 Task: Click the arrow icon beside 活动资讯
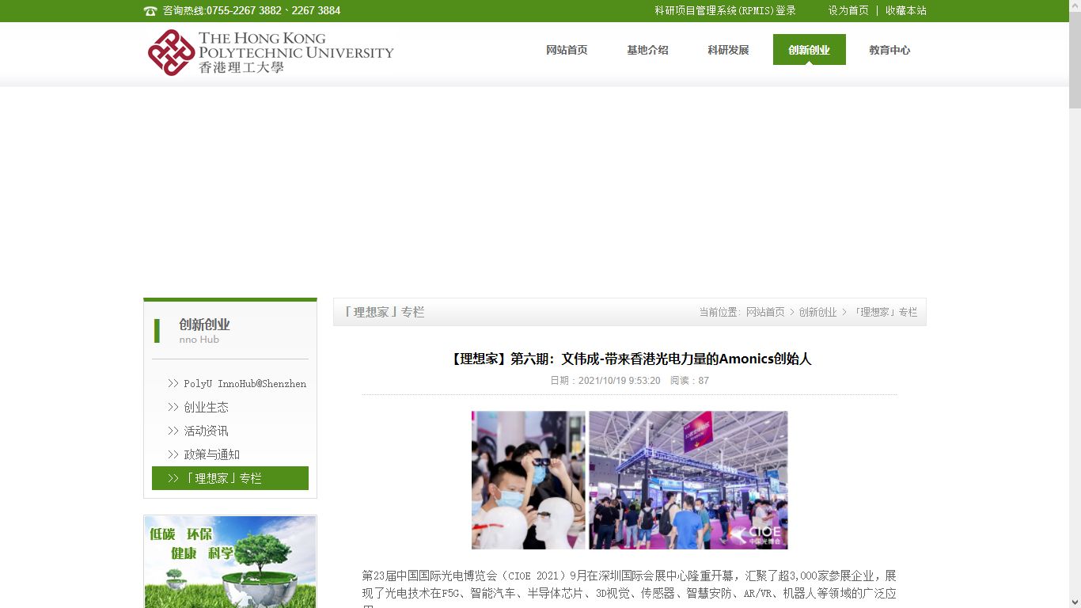coord(173,431)
